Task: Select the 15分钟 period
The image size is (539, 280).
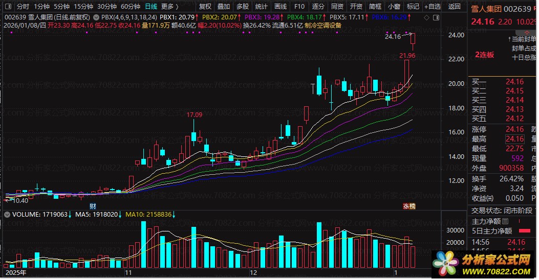Action: pyautogui.click(x=83, y=6)
